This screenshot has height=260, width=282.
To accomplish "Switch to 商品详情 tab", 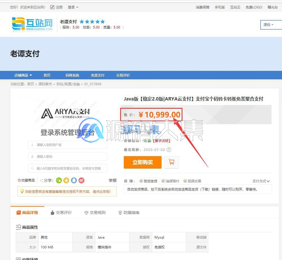I will point(27,213).
